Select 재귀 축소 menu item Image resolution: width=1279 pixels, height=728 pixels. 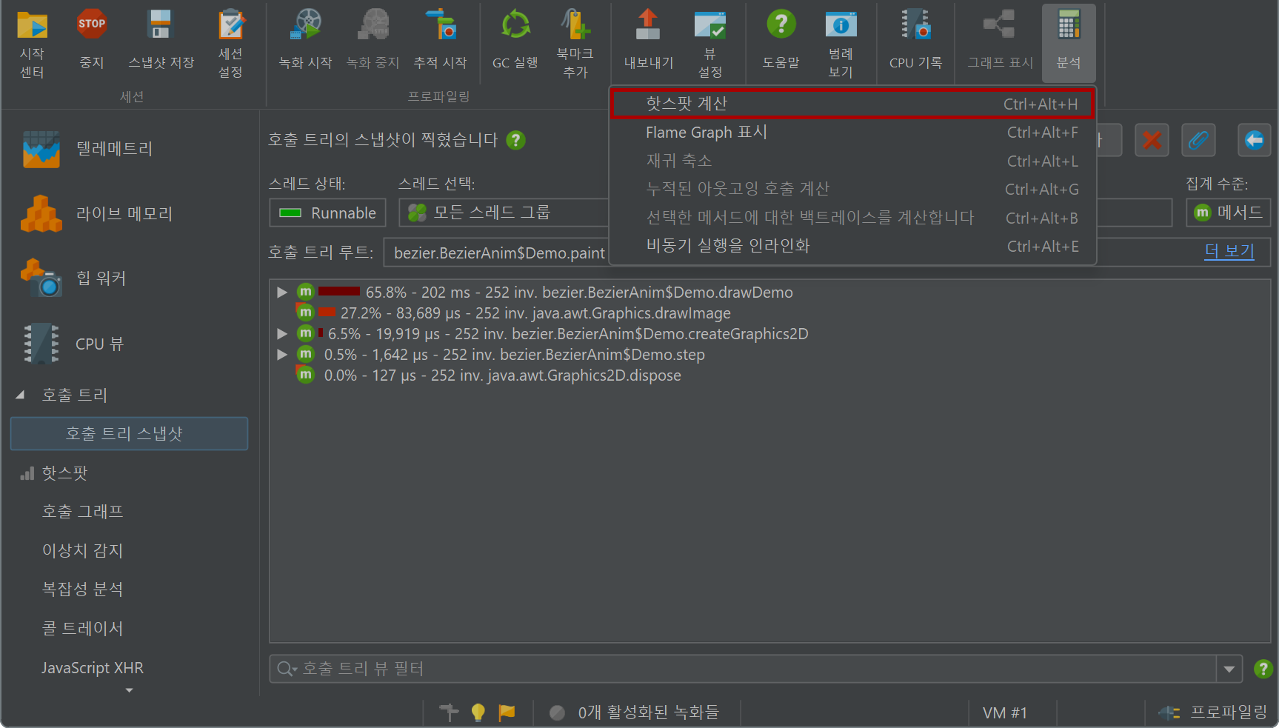click(852, 161)
